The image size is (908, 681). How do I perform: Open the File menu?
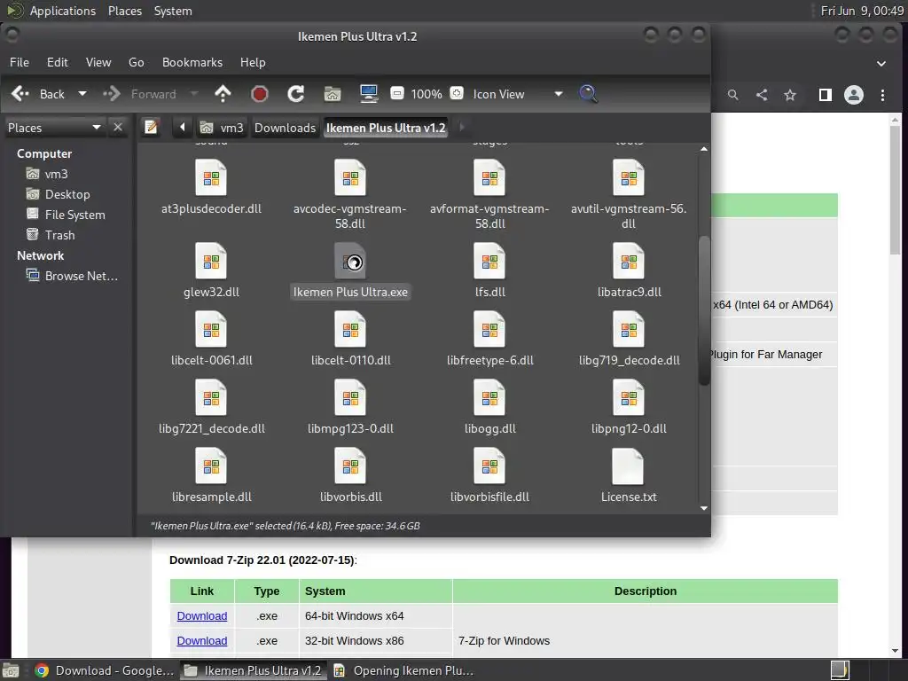pos(20,62)
